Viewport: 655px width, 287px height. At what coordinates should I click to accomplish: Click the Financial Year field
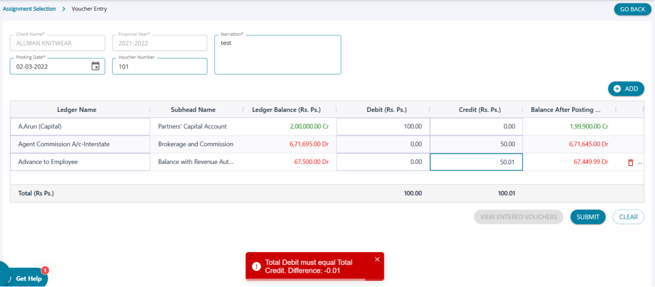(x=160, y=43)
